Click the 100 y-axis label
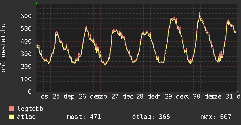This screenshot has width=241, height=125. click(x=26, y=79)
